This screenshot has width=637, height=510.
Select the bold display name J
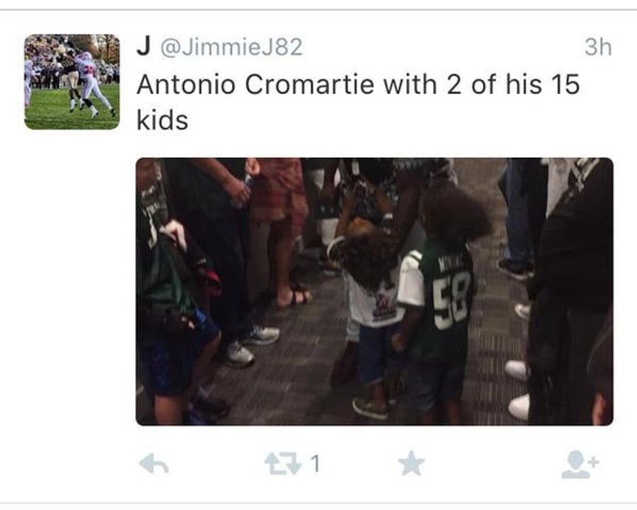144,46
